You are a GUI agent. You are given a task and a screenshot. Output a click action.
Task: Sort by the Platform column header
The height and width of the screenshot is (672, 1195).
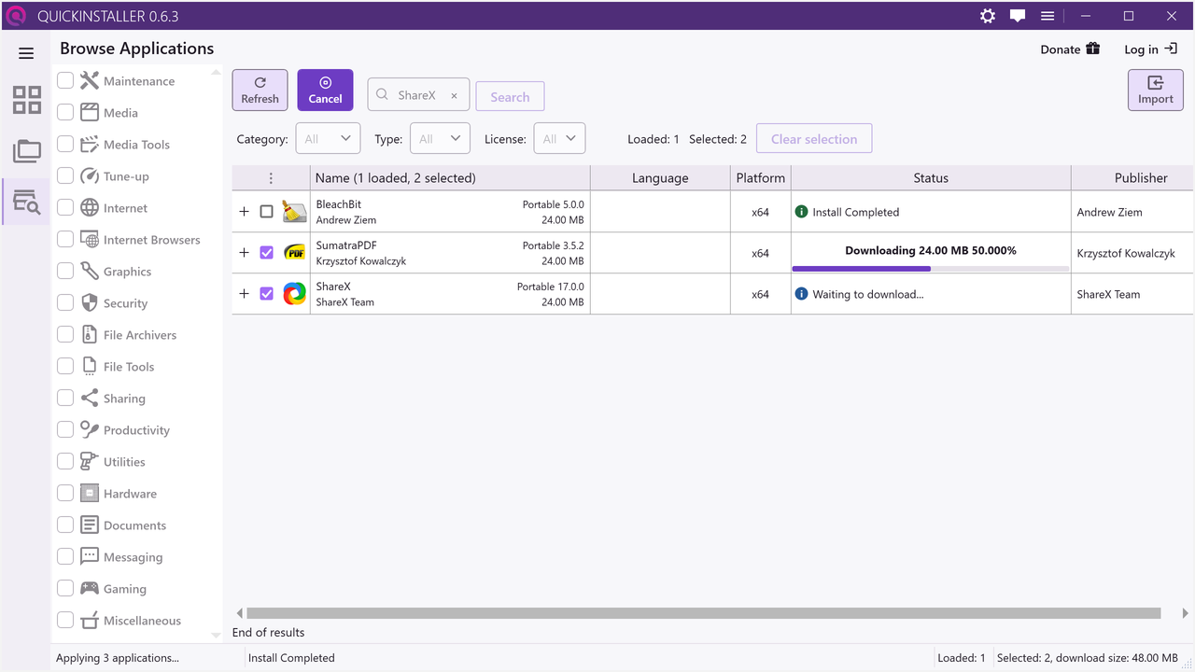(x=761, y=178)
